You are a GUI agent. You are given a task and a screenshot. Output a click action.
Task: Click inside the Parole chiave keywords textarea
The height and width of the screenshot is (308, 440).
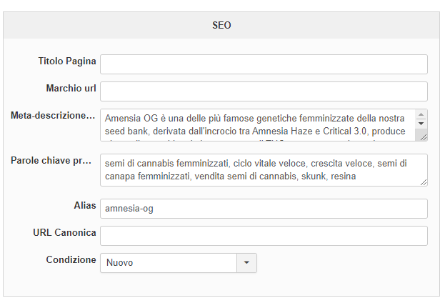pyautogui.click(x=264, y=169)
